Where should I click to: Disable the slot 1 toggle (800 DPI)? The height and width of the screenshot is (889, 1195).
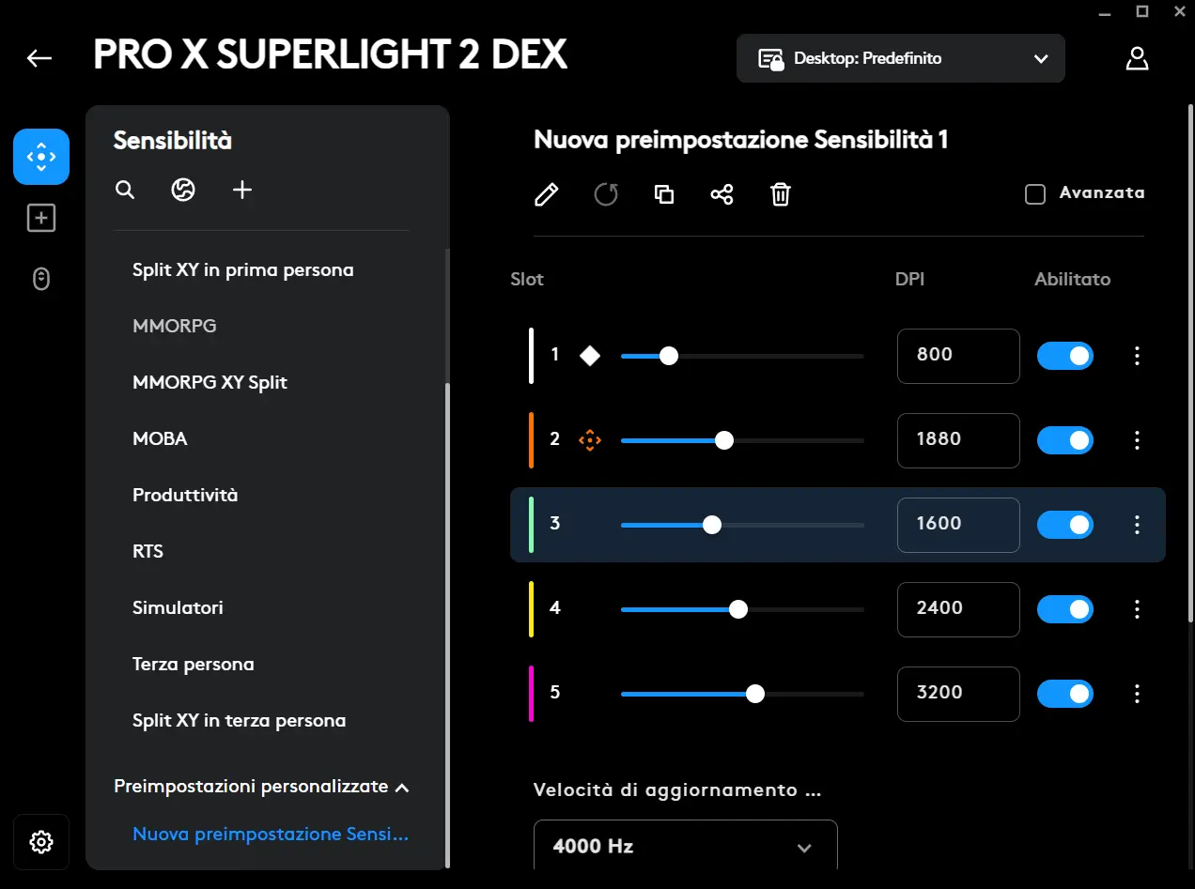(1065, 356)
